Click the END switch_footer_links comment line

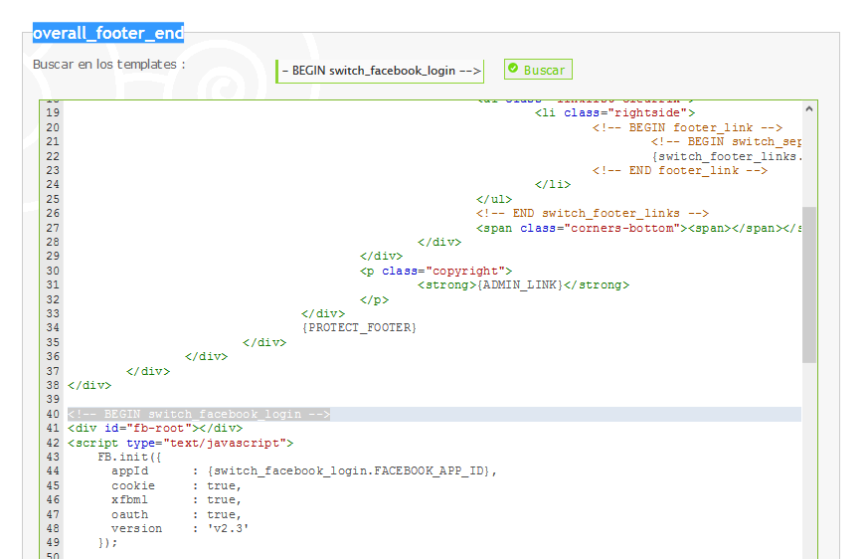coord(592,213)
